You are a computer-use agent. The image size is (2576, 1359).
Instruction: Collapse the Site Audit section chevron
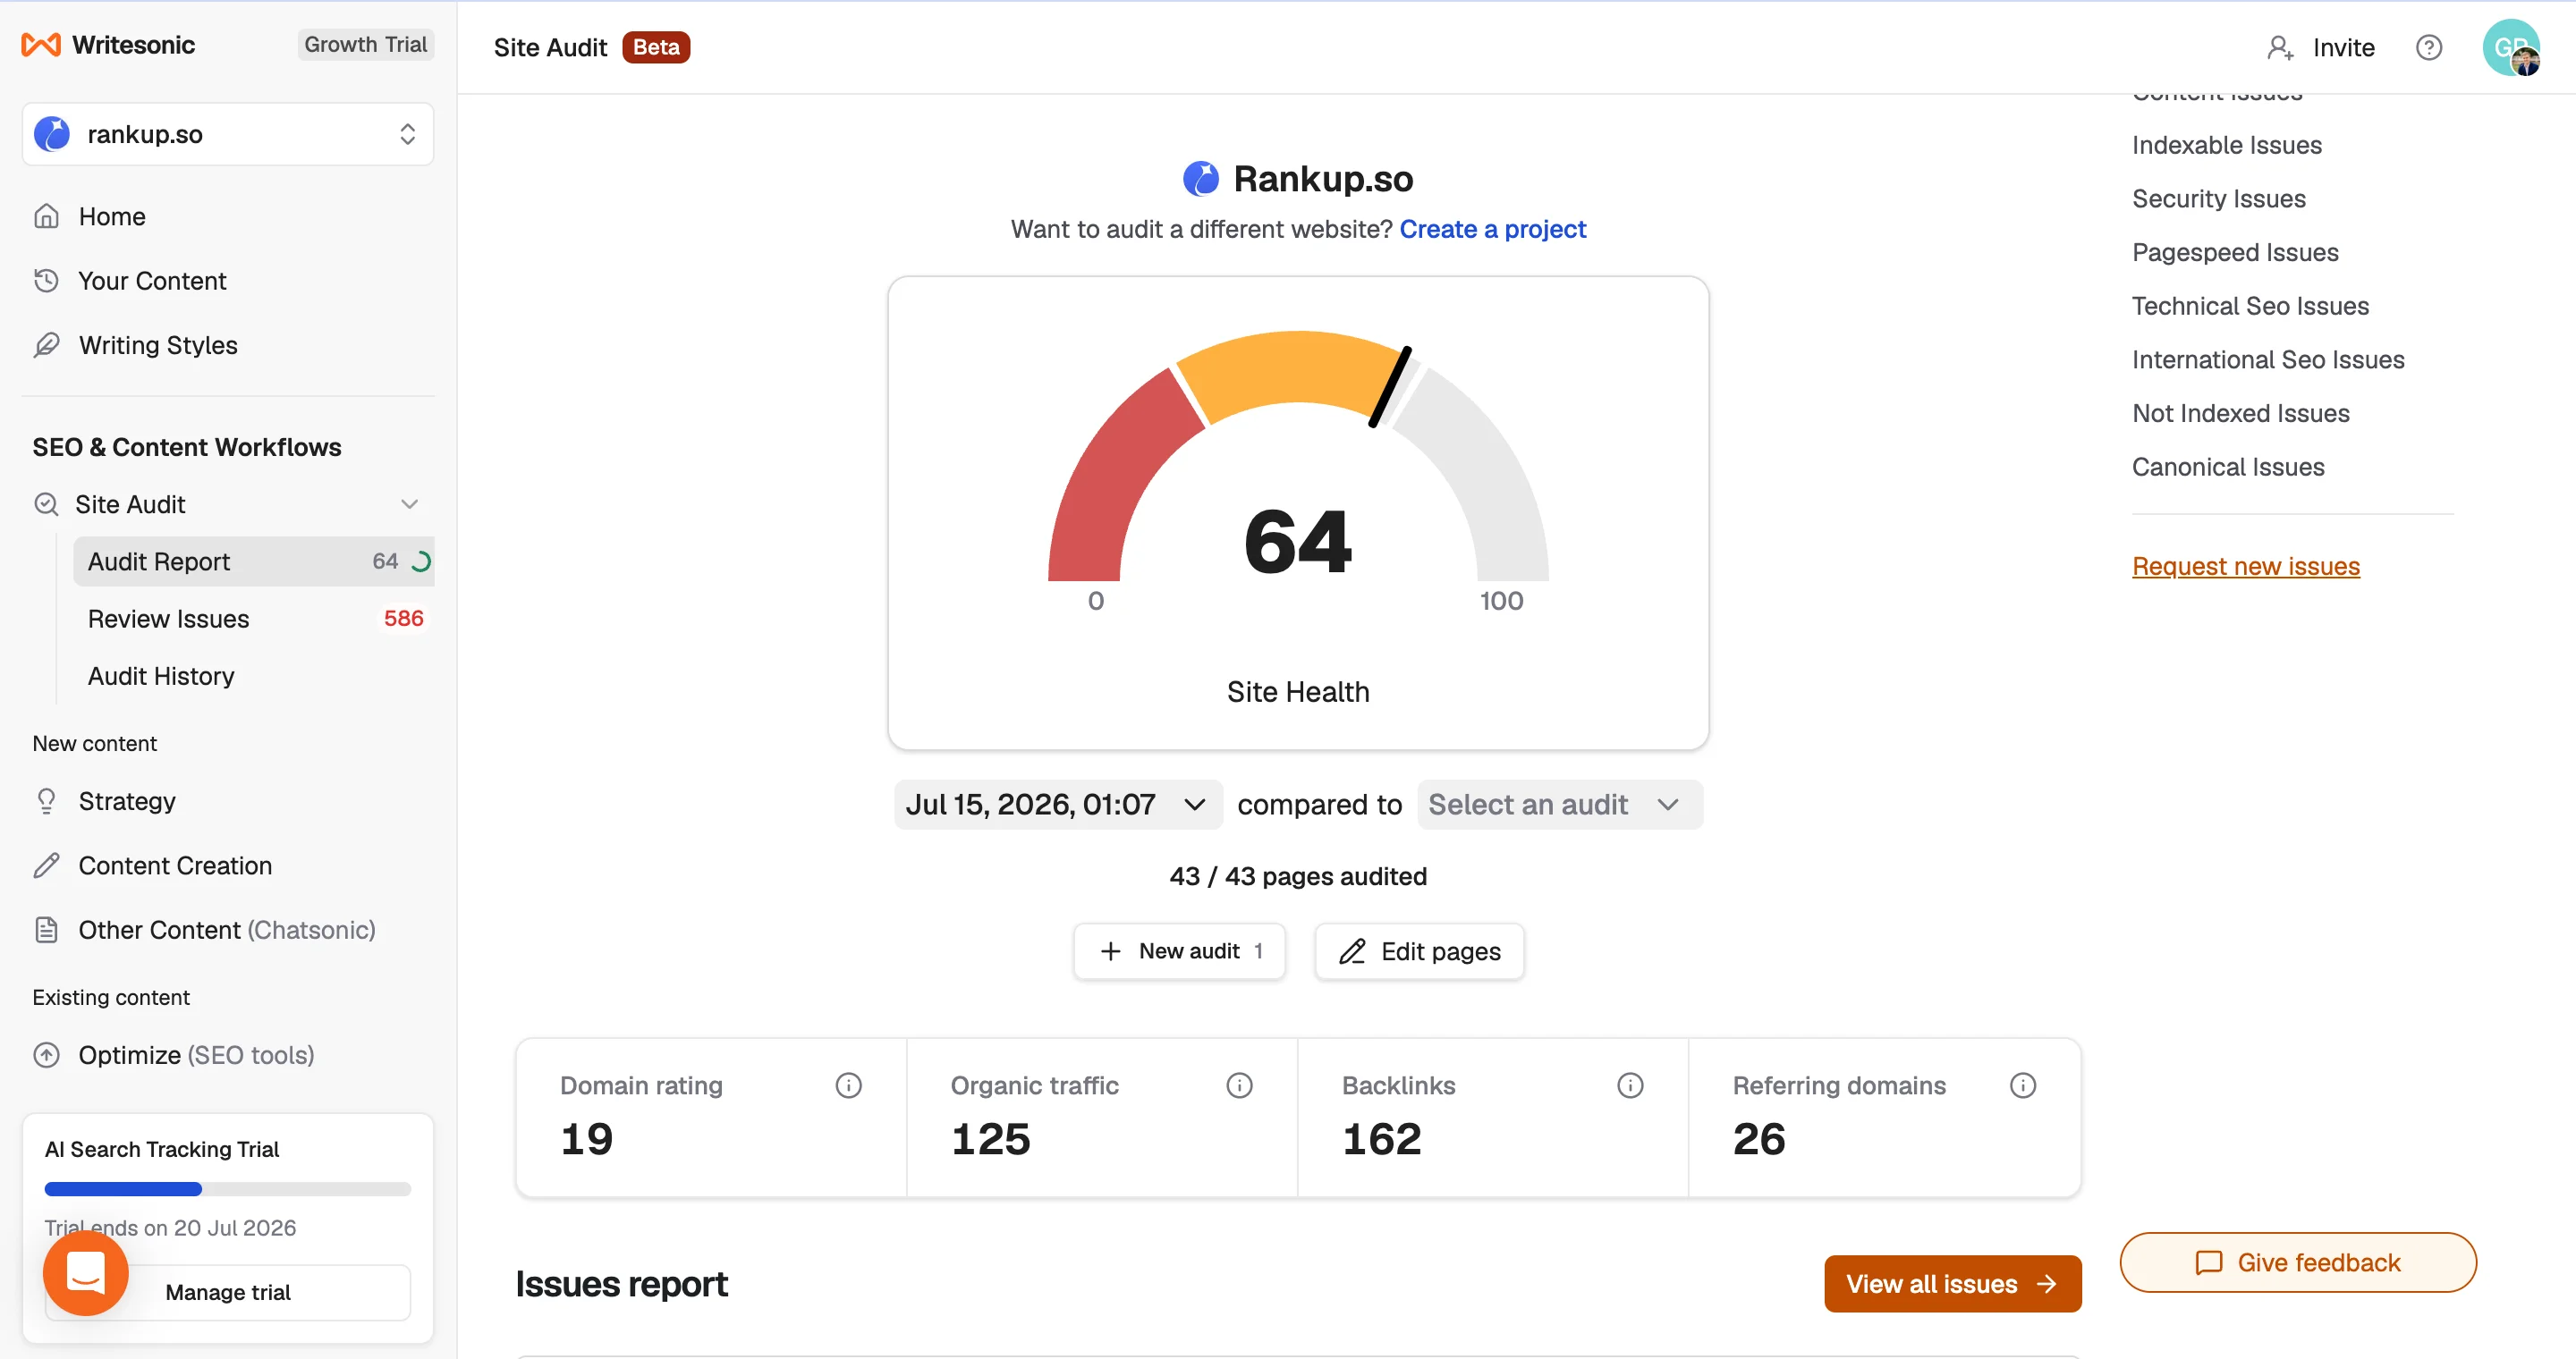coord(409,504)
